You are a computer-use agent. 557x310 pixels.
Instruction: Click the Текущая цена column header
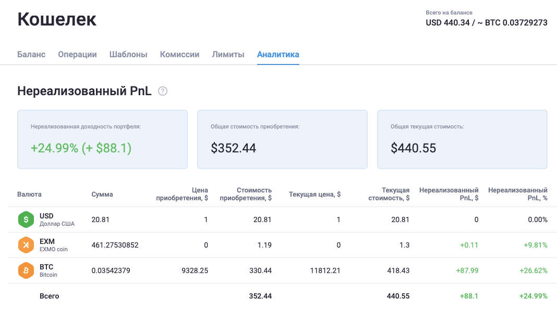coord(314,194)
